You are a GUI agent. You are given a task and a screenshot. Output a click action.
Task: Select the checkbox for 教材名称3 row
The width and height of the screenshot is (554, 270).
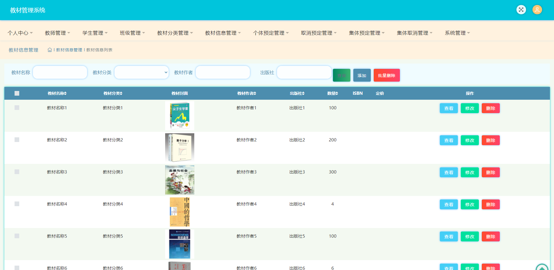pos(17,172)
